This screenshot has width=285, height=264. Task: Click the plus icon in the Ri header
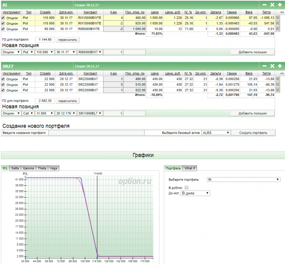pyautogui.click(x=280, y=4)
